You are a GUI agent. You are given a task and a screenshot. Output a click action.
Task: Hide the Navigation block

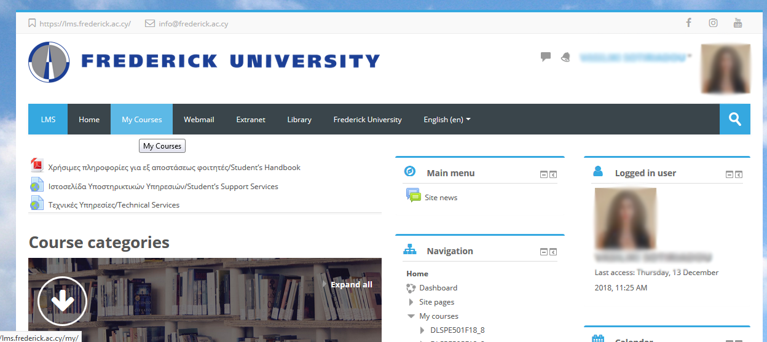pos(544,252)
